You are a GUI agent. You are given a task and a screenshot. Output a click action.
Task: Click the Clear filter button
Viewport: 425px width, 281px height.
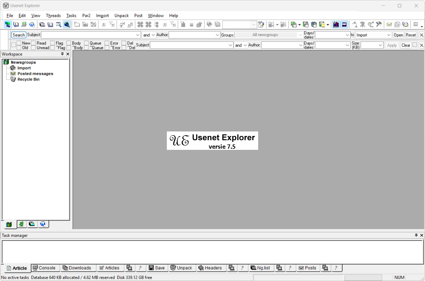[x=406, y=45]
